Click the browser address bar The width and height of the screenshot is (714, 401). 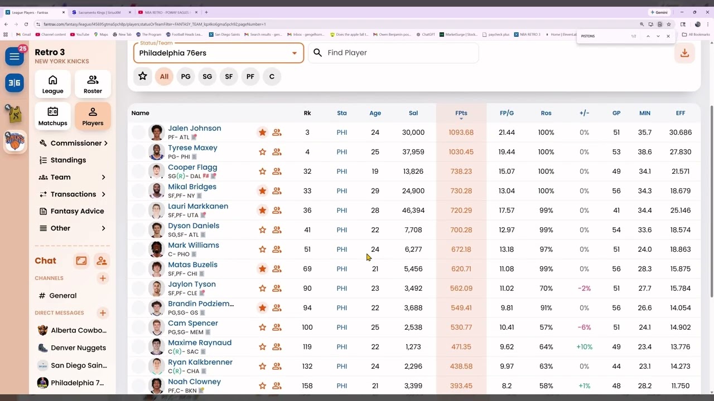(335, 25)
